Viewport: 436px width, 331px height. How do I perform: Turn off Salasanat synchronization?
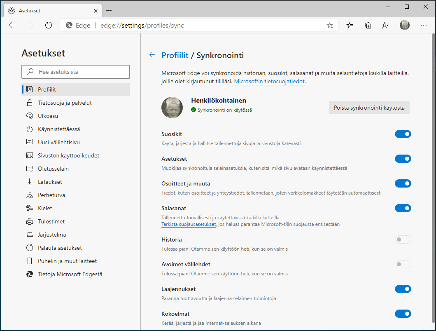[403, 208]
